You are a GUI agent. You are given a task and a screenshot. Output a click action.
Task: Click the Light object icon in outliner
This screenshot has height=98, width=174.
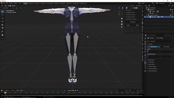150,13
